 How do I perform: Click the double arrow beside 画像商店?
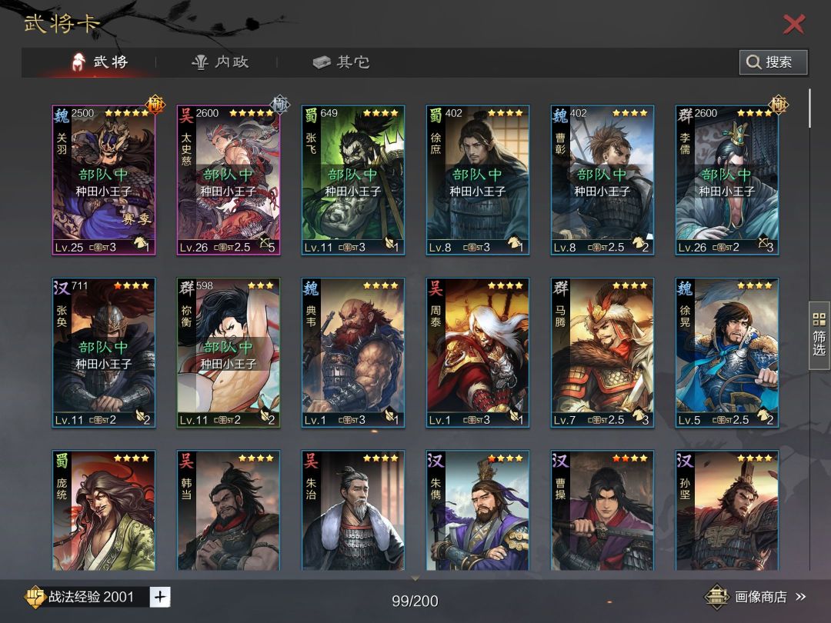800,597
